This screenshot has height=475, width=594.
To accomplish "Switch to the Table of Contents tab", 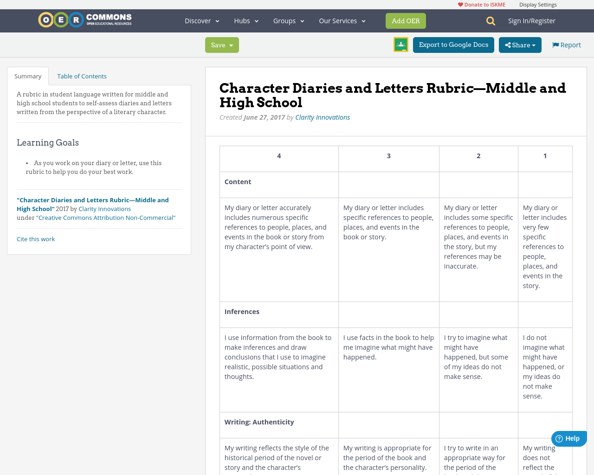I will (82, 75).
